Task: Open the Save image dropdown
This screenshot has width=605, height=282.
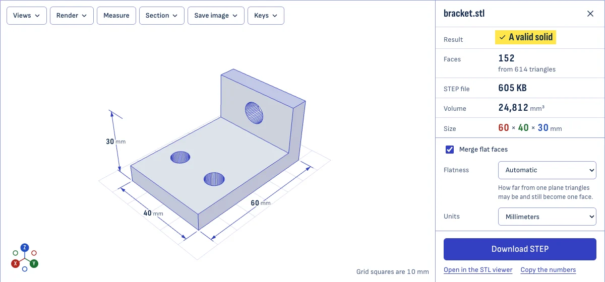Action: tap(216, 16)
